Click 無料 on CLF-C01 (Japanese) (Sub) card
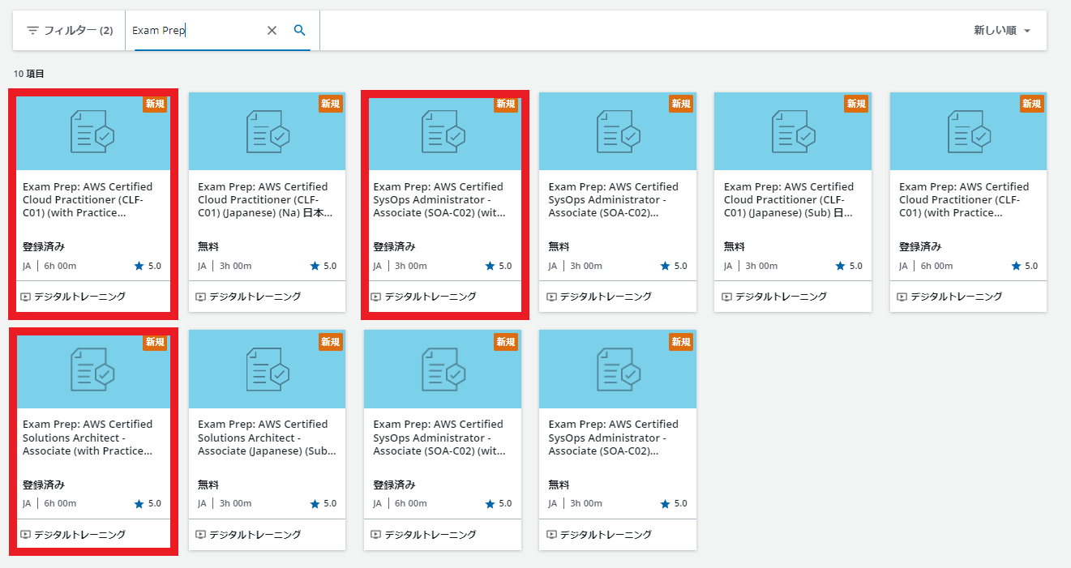This screenshot has width=1071, height=568. tap(734, 246)
